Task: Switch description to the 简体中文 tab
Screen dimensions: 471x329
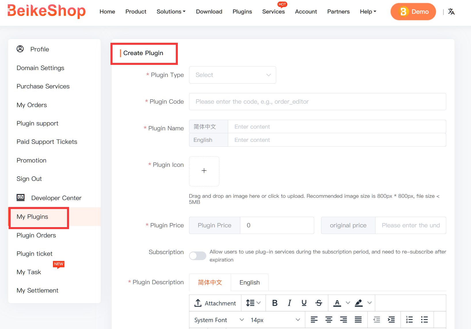Action: [210, 282]
